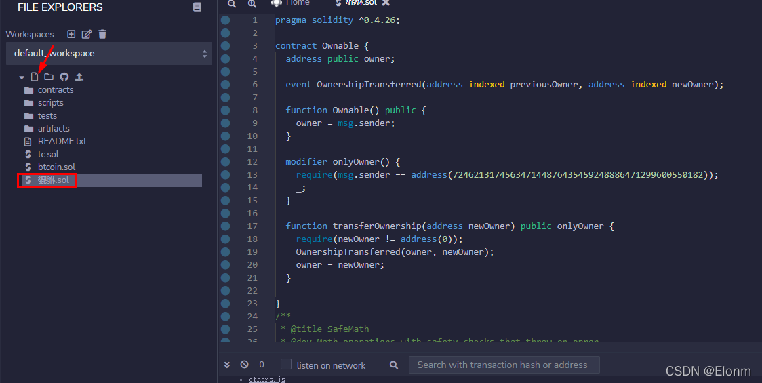Place cursor on 'function transferOwnership' line
Screen dimensions: 762x383
point(449,226)
